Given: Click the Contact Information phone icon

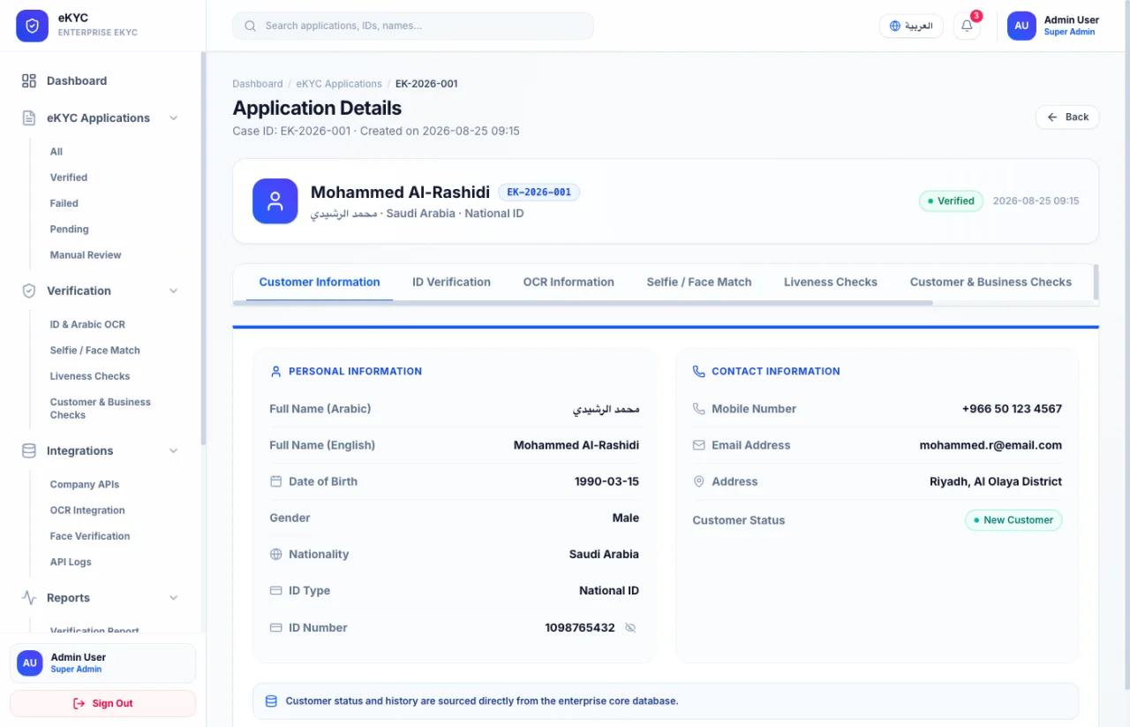Looking at the screenshot, I should (x=699, y=371).
